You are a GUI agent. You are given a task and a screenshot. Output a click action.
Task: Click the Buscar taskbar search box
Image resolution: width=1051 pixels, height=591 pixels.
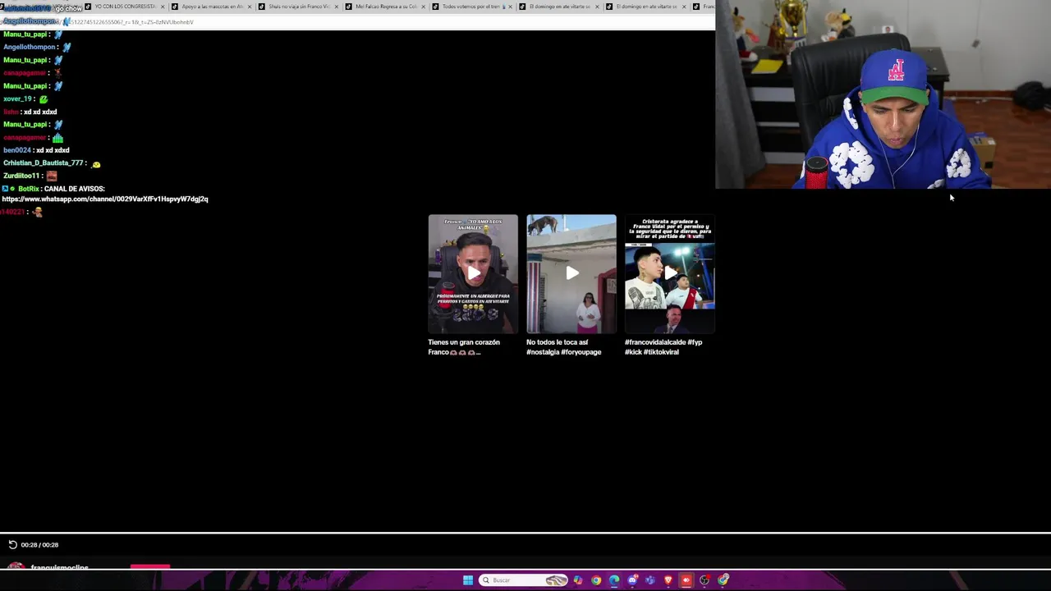(x=523, y=580)
